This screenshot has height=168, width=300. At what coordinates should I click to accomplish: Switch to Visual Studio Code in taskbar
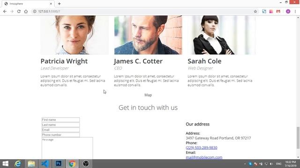(x=45, y=164)
